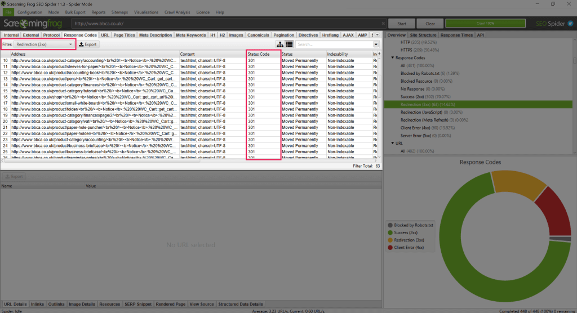The image size is (577, 313).
Task: Select Redirection (JavaScript) tree item
Action: [x=431, y=112]
